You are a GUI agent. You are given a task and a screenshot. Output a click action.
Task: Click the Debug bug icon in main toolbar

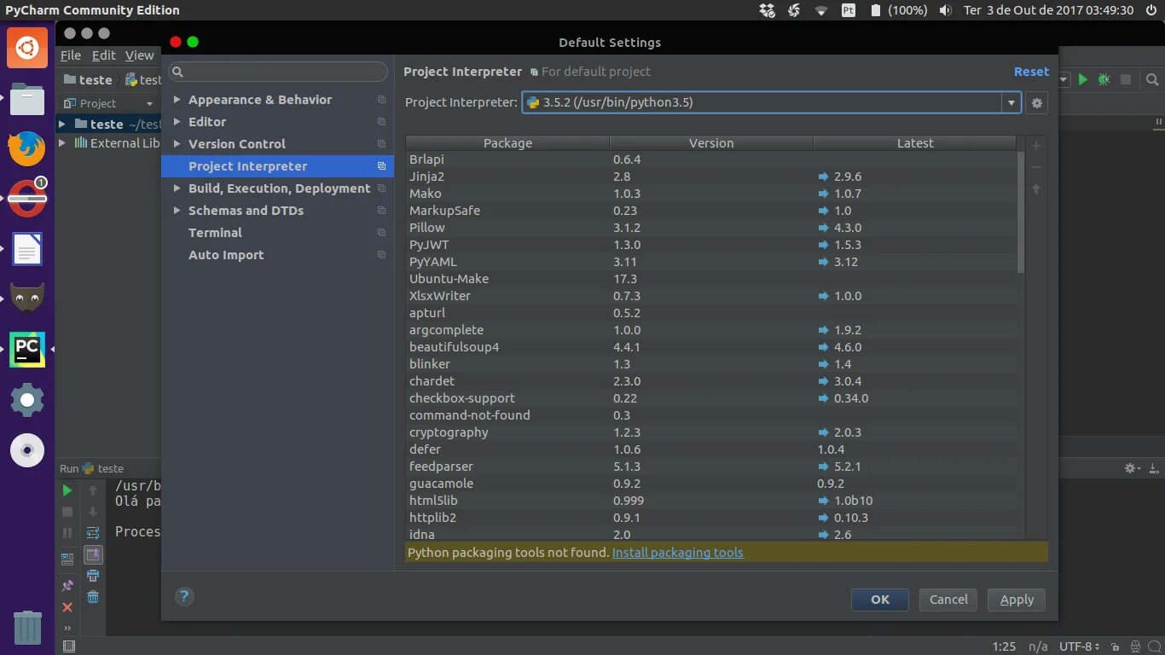pyautogui.click(x=1104, y=79)
